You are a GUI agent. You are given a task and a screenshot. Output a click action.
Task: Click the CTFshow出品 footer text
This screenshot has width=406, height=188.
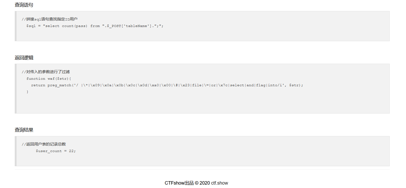pyautogui.click(x=179, y=183)
